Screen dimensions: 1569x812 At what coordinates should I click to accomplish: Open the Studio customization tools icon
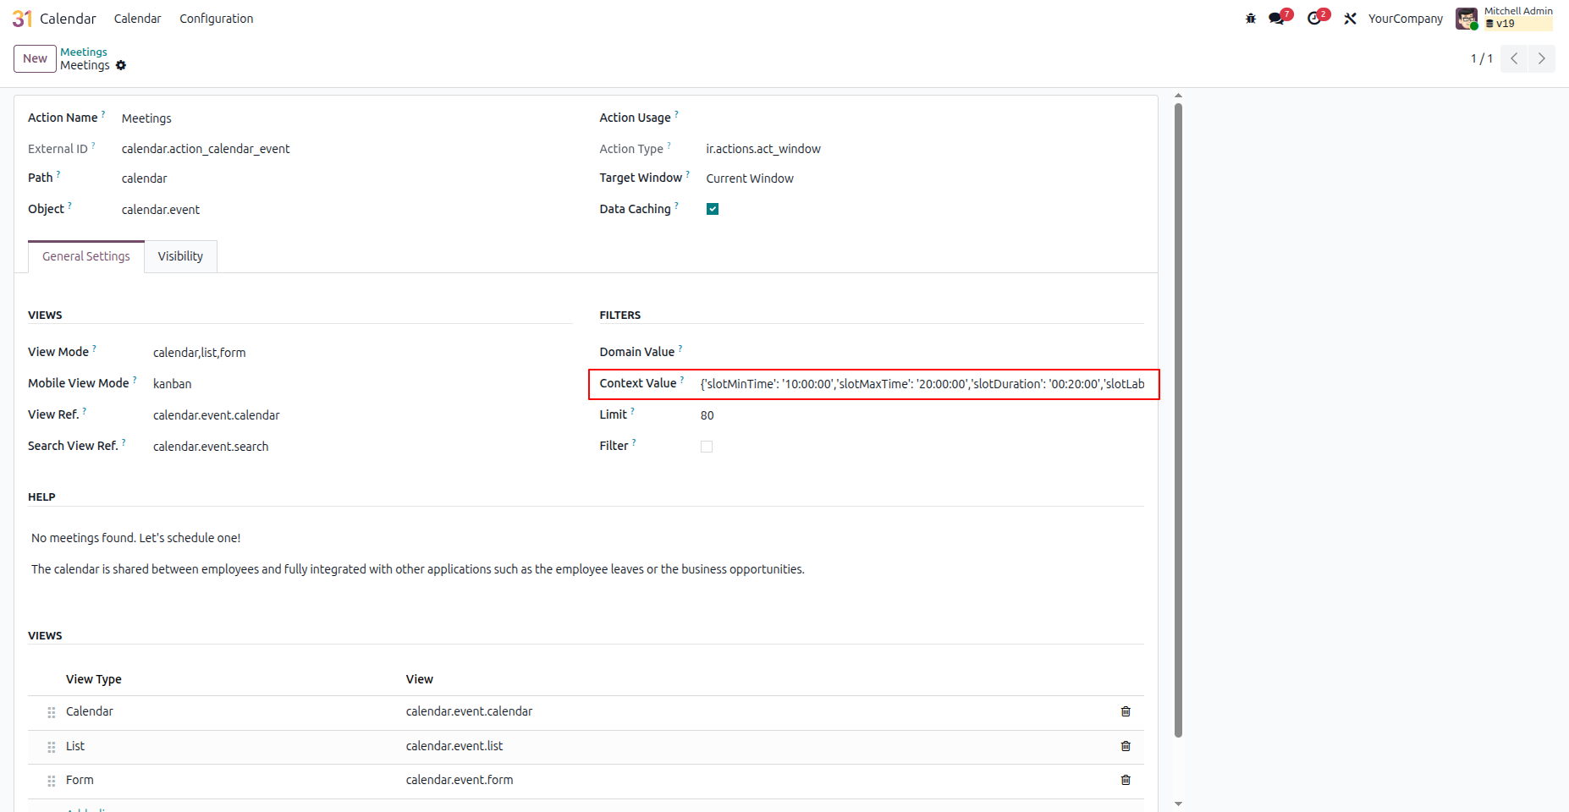[x=1351, y=19]
